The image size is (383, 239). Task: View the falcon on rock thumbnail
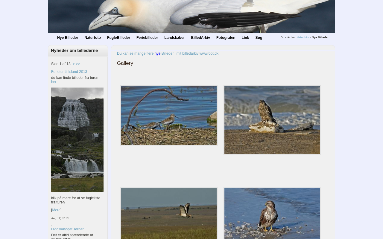point(272,120)
